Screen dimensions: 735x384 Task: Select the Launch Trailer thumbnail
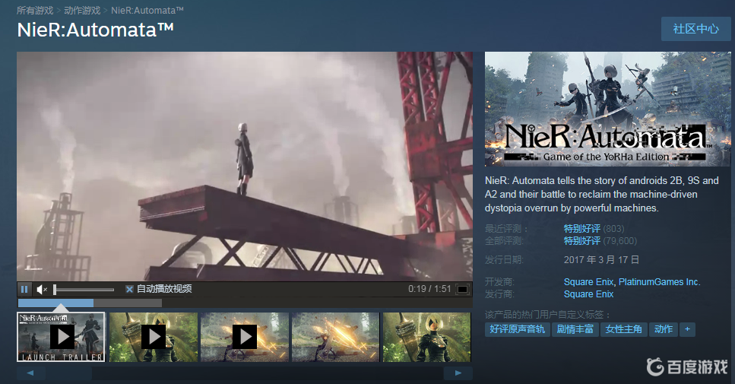[61, 337]
